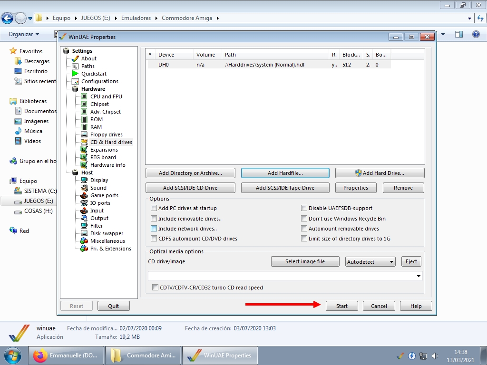
Task: Open the back/forward recent pages dropdown
Action: [x=30, y=19]
